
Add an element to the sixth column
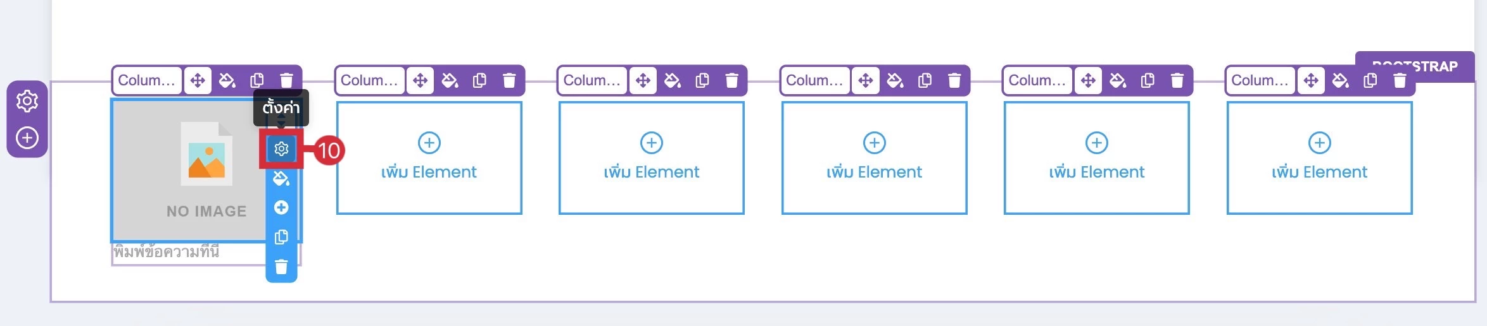click(1319, 158)
